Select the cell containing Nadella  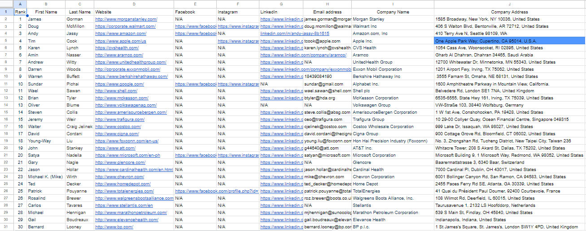tap(80, 155)
